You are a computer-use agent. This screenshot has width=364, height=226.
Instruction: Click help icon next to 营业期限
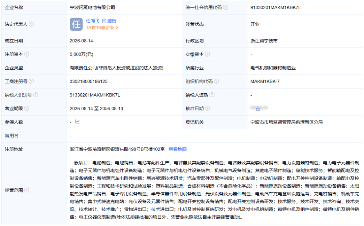(x=27, y=108)
